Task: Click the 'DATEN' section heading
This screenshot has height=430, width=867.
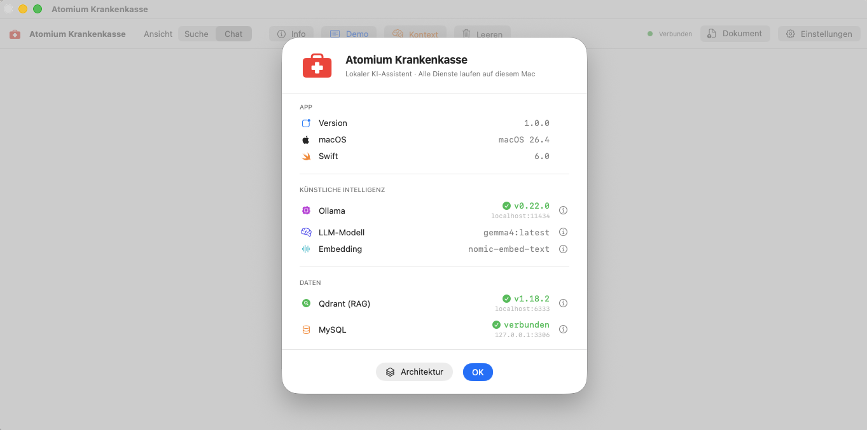Action: 310,282
